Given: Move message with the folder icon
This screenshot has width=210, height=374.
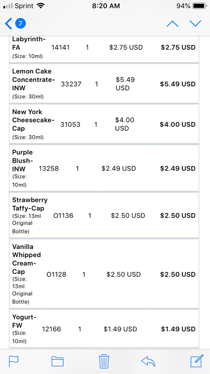Looking at the screenshot, I should point(57,361).
